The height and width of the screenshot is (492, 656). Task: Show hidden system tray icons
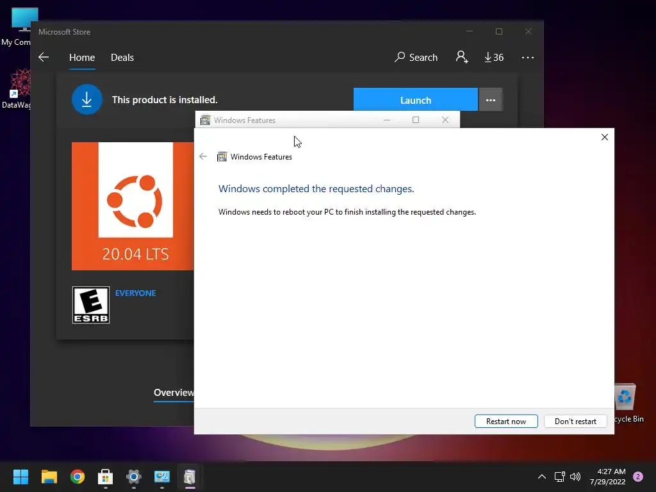pyautogui.click(x=542, y=477)
